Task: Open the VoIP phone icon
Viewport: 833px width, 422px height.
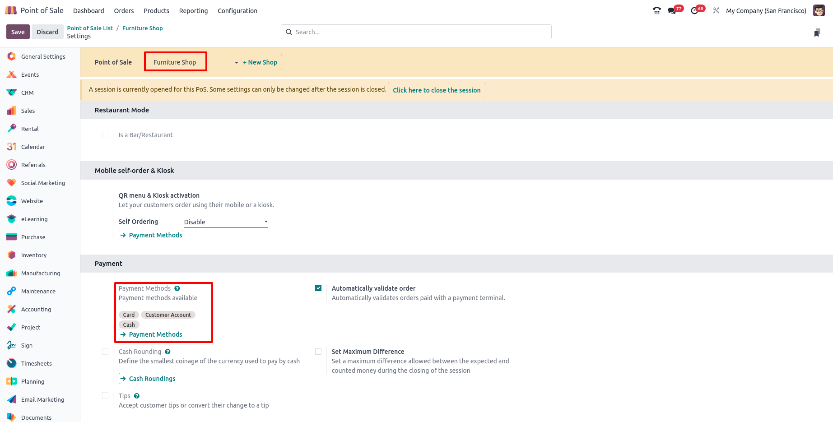Action: [656, 10]
